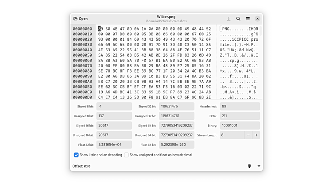Disable Show little endian decoding checkbox
The height and width of the screenshot is (187, 333).
(76, 155)
